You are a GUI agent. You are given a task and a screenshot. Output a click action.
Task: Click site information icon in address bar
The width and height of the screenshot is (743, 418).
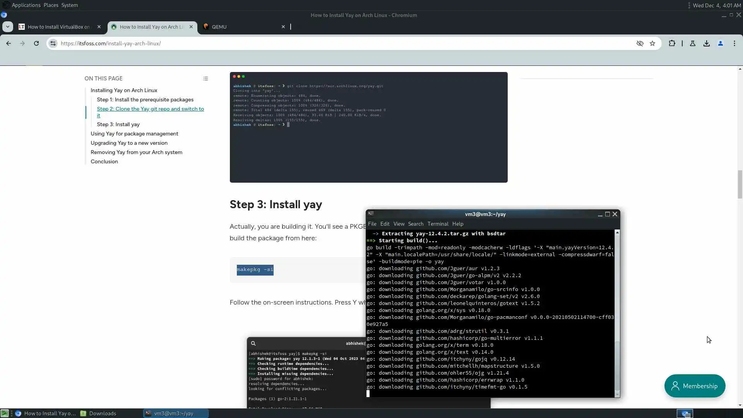click(53, 43)
